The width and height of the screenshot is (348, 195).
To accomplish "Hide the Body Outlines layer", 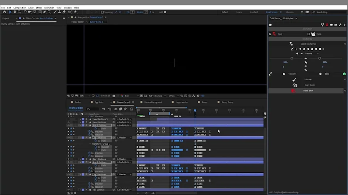I will [68, 159].
